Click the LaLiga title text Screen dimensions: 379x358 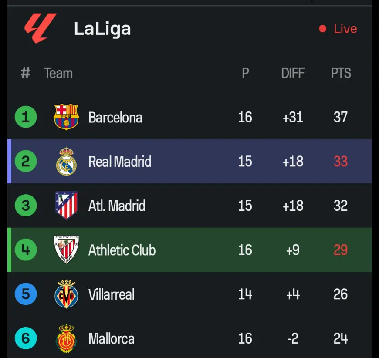[x=102, y=29]
